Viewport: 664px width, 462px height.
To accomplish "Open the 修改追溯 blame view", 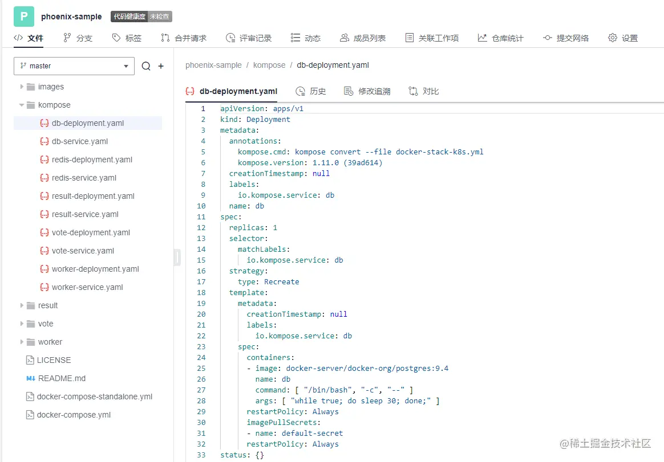I will 367,91.
